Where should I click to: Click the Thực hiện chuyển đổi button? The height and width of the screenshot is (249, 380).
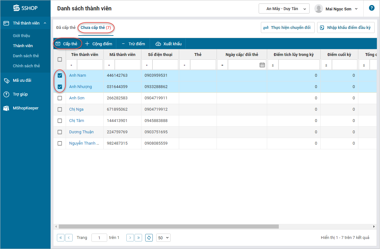287,28
